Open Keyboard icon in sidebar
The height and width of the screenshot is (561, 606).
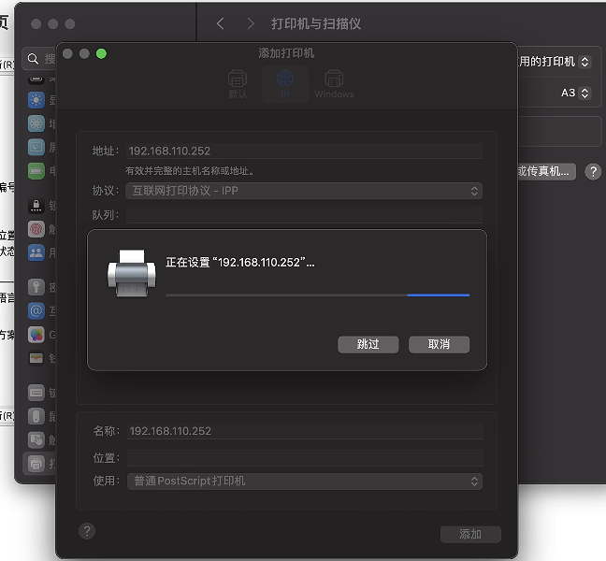click(x=36, y=393)
